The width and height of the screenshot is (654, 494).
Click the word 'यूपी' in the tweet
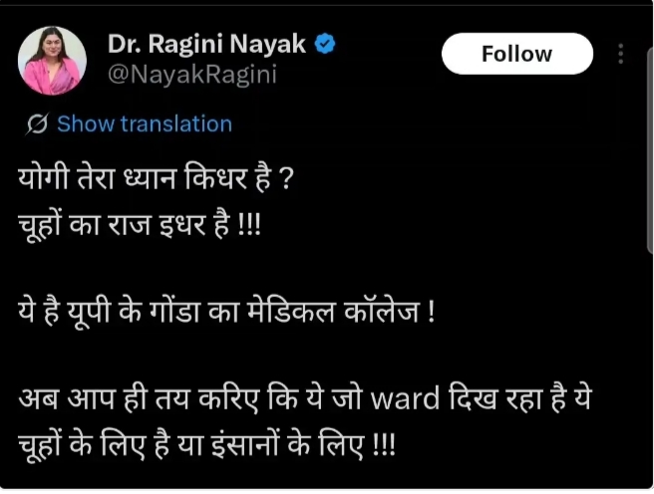pyautogui.click(x=89, y=313)
